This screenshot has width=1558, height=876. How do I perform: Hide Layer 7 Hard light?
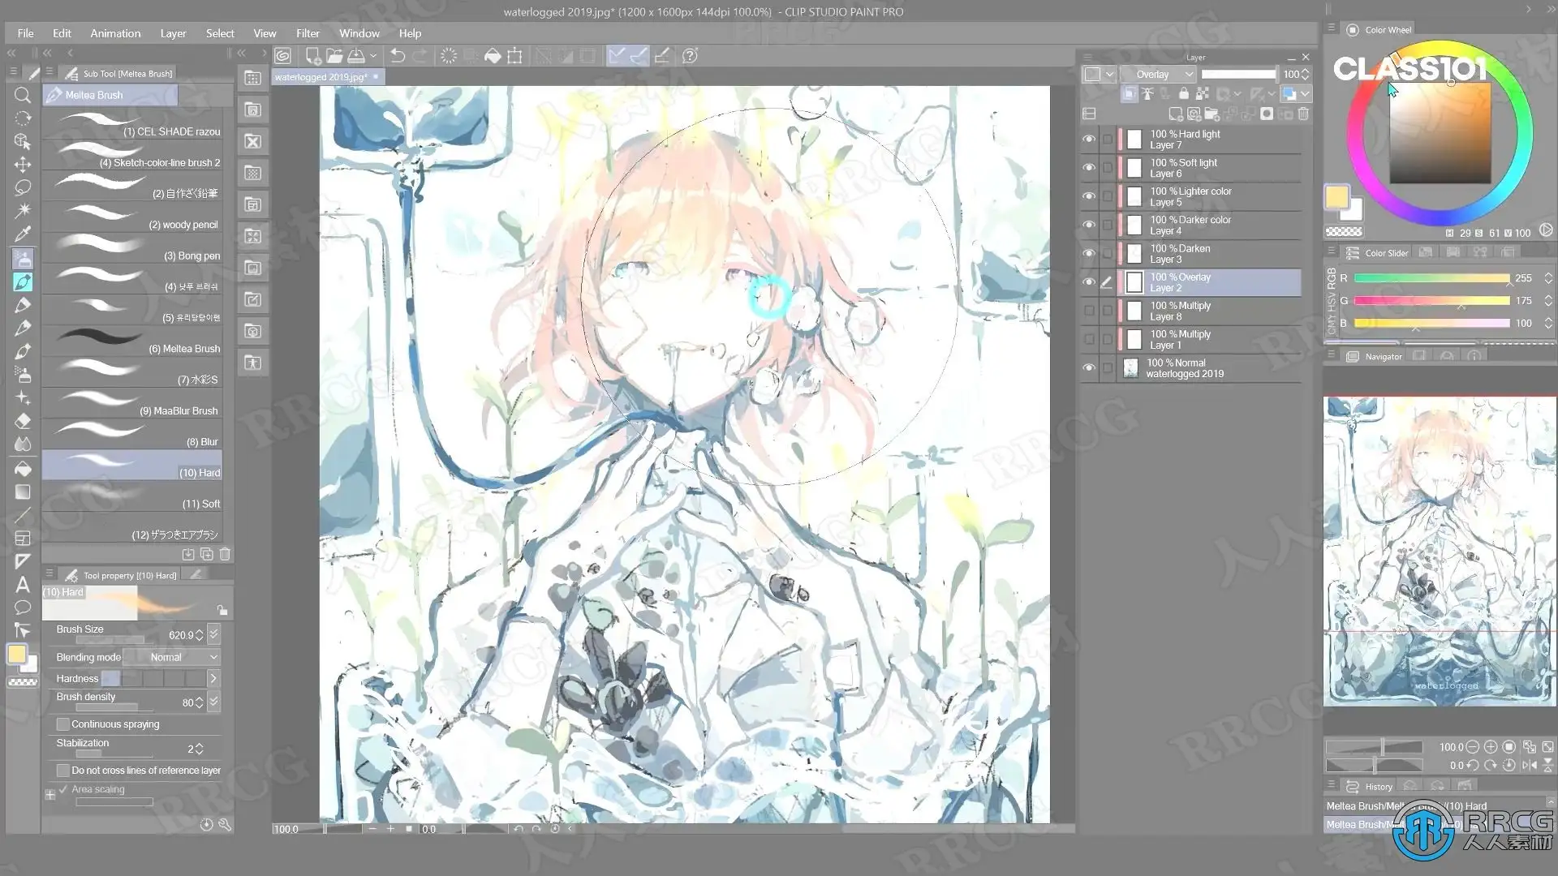point(1089,140)
